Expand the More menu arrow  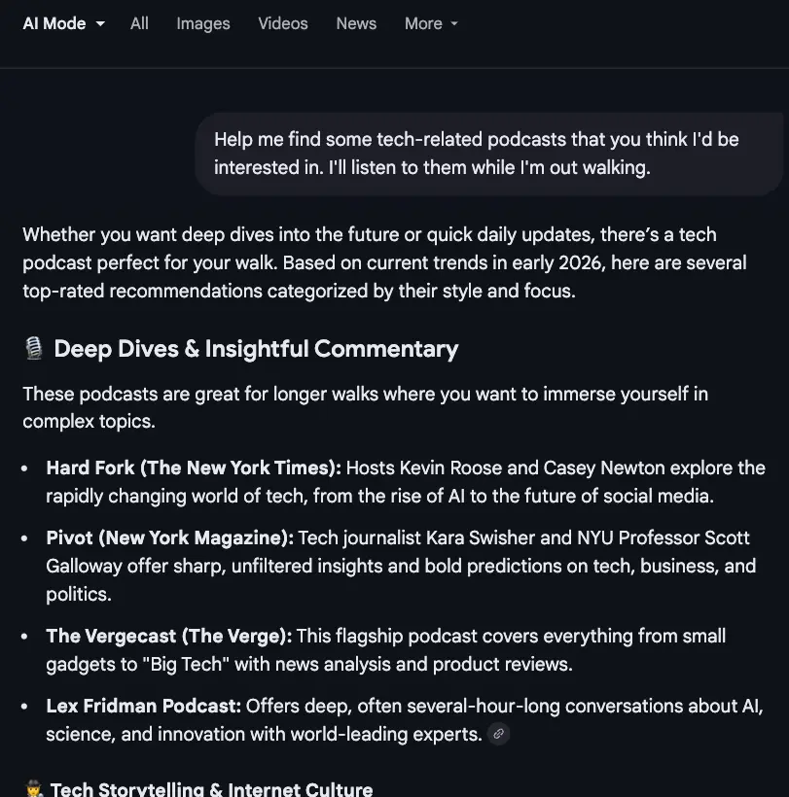[x=454, y=24]
